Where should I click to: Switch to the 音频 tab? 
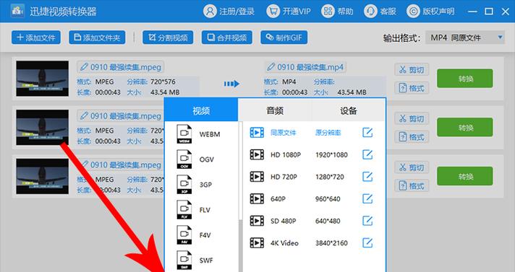click(275, 110)
